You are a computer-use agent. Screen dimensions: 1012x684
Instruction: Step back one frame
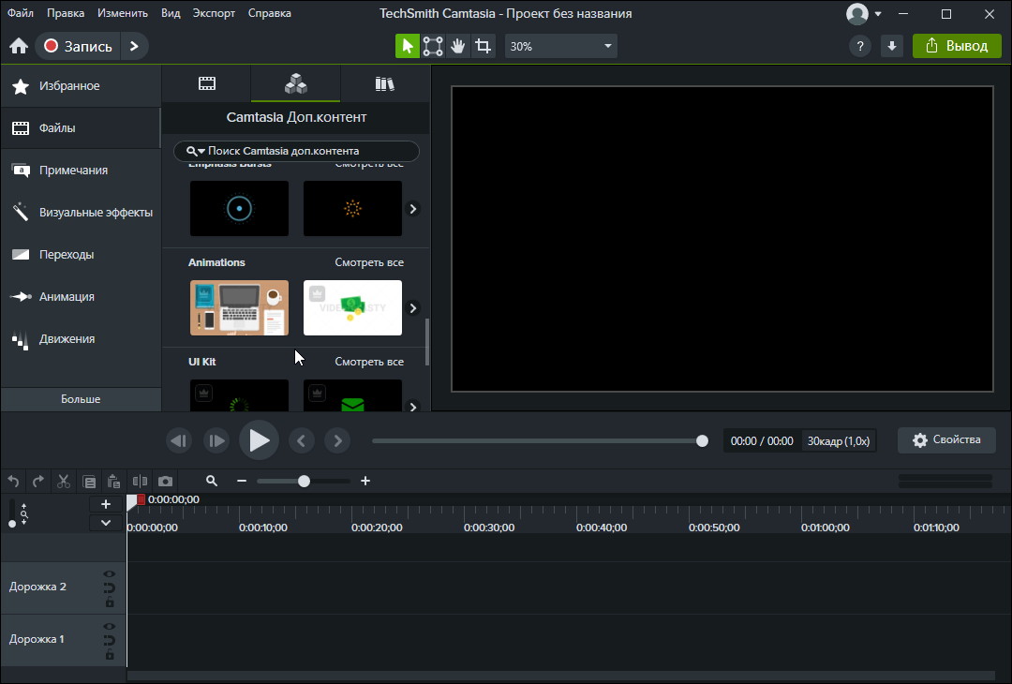(x=179, y=440)
